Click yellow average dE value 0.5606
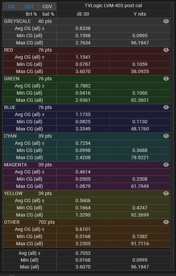Viewport: 176px width, 276px height. 83,201
